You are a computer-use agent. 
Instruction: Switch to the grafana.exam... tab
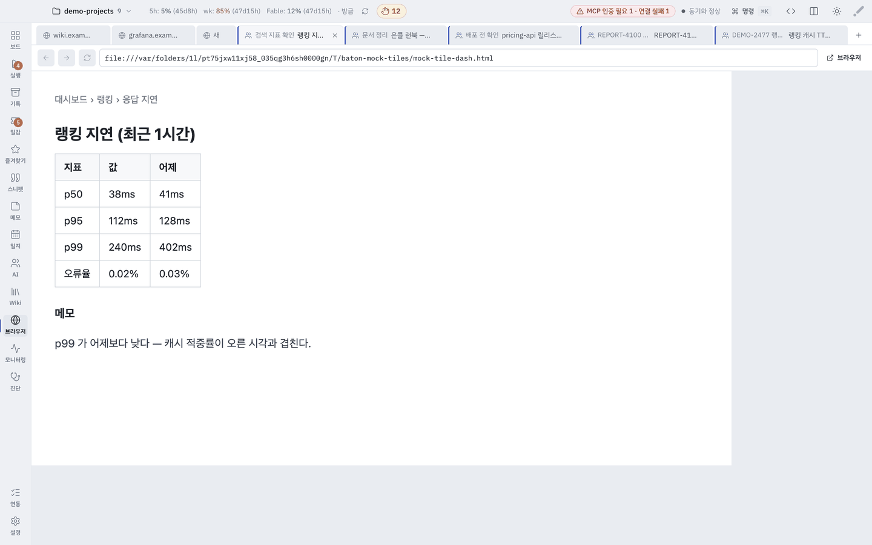point(153,35)
